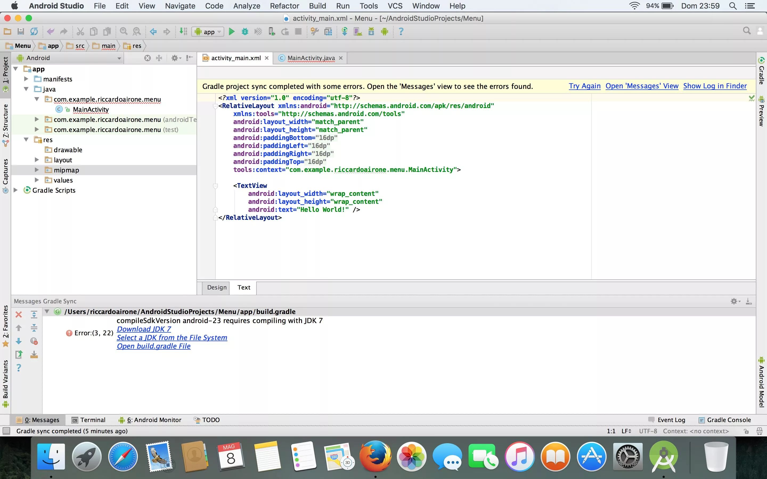Hide the Project panel icon

tap(189, 58)
